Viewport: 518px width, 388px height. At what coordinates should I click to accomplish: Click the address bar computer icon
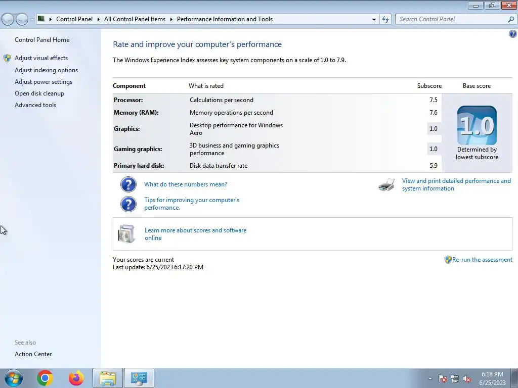(x=41, y=19)
